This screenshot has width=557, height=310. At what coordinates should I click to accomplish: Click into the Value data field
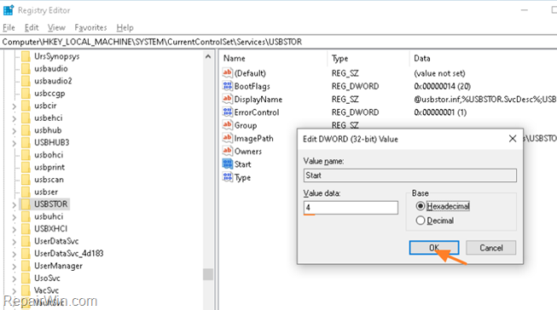351,208
